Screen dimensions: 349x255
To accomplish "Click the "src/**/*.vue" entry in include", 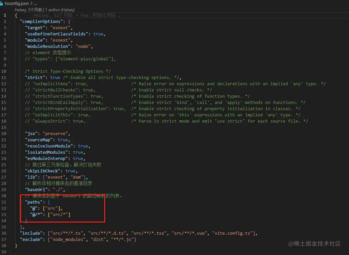I will [189, 233].
